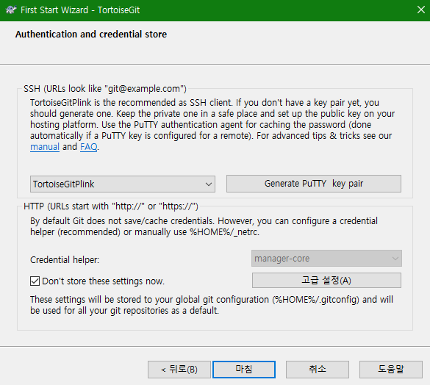Screen dimensions: 430x385
Task: Click the First Start Wizard title text
Action: coord(80,10)
